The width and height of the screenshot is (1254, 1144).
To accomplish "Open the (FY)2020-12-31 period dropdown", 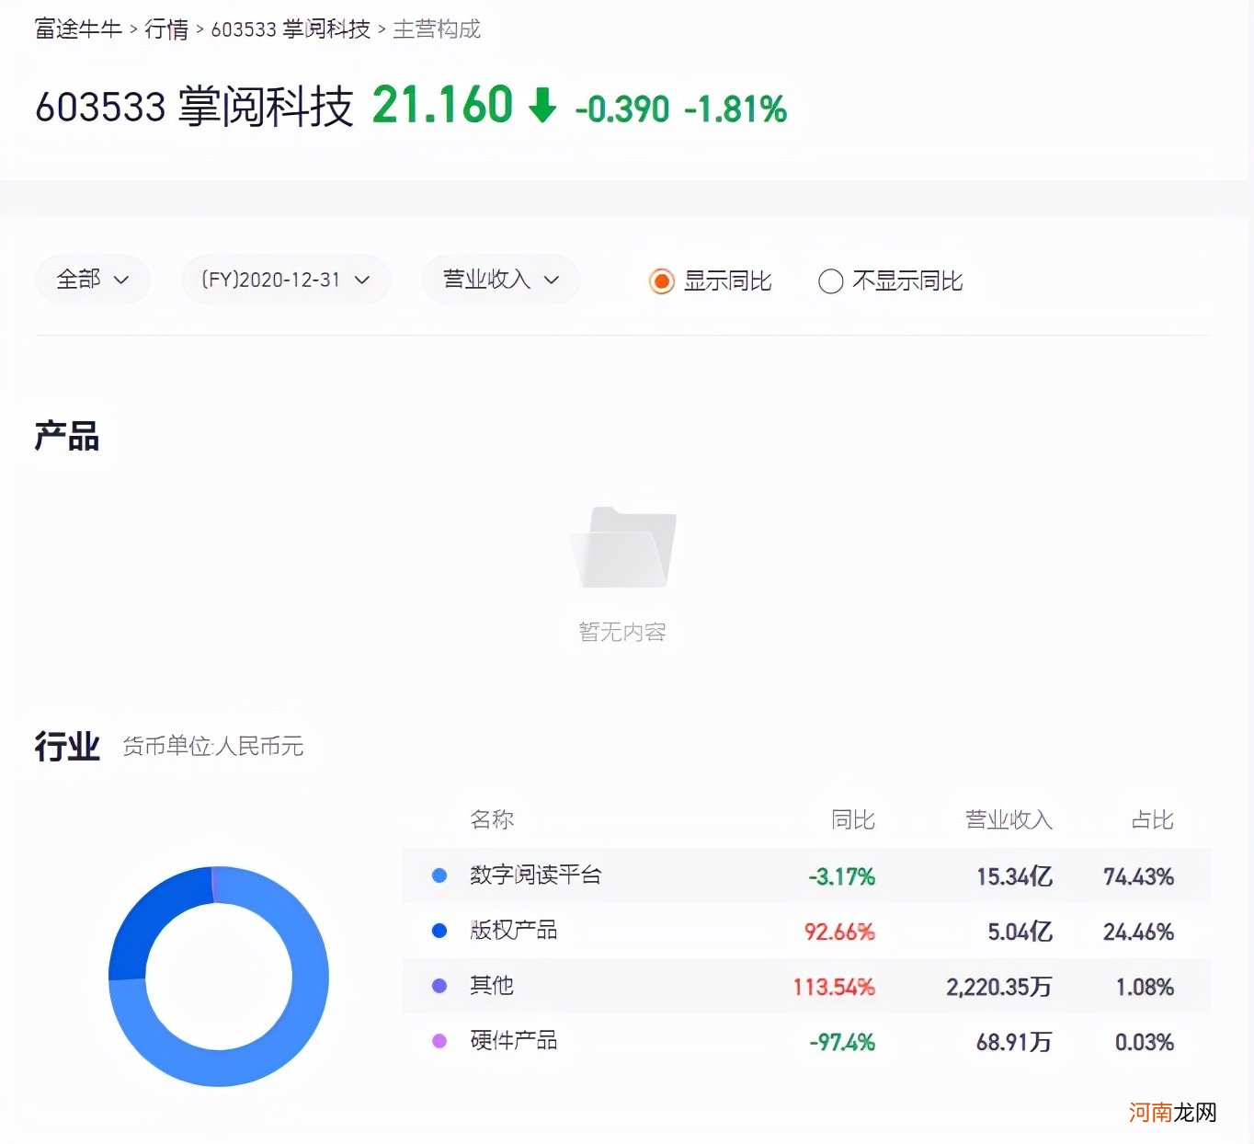I will point(286,280).
